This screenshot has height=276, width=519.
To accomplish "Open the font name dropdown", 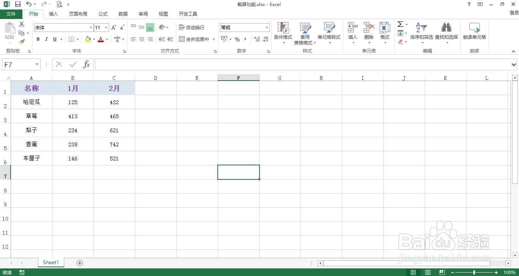I will [90, 27].
